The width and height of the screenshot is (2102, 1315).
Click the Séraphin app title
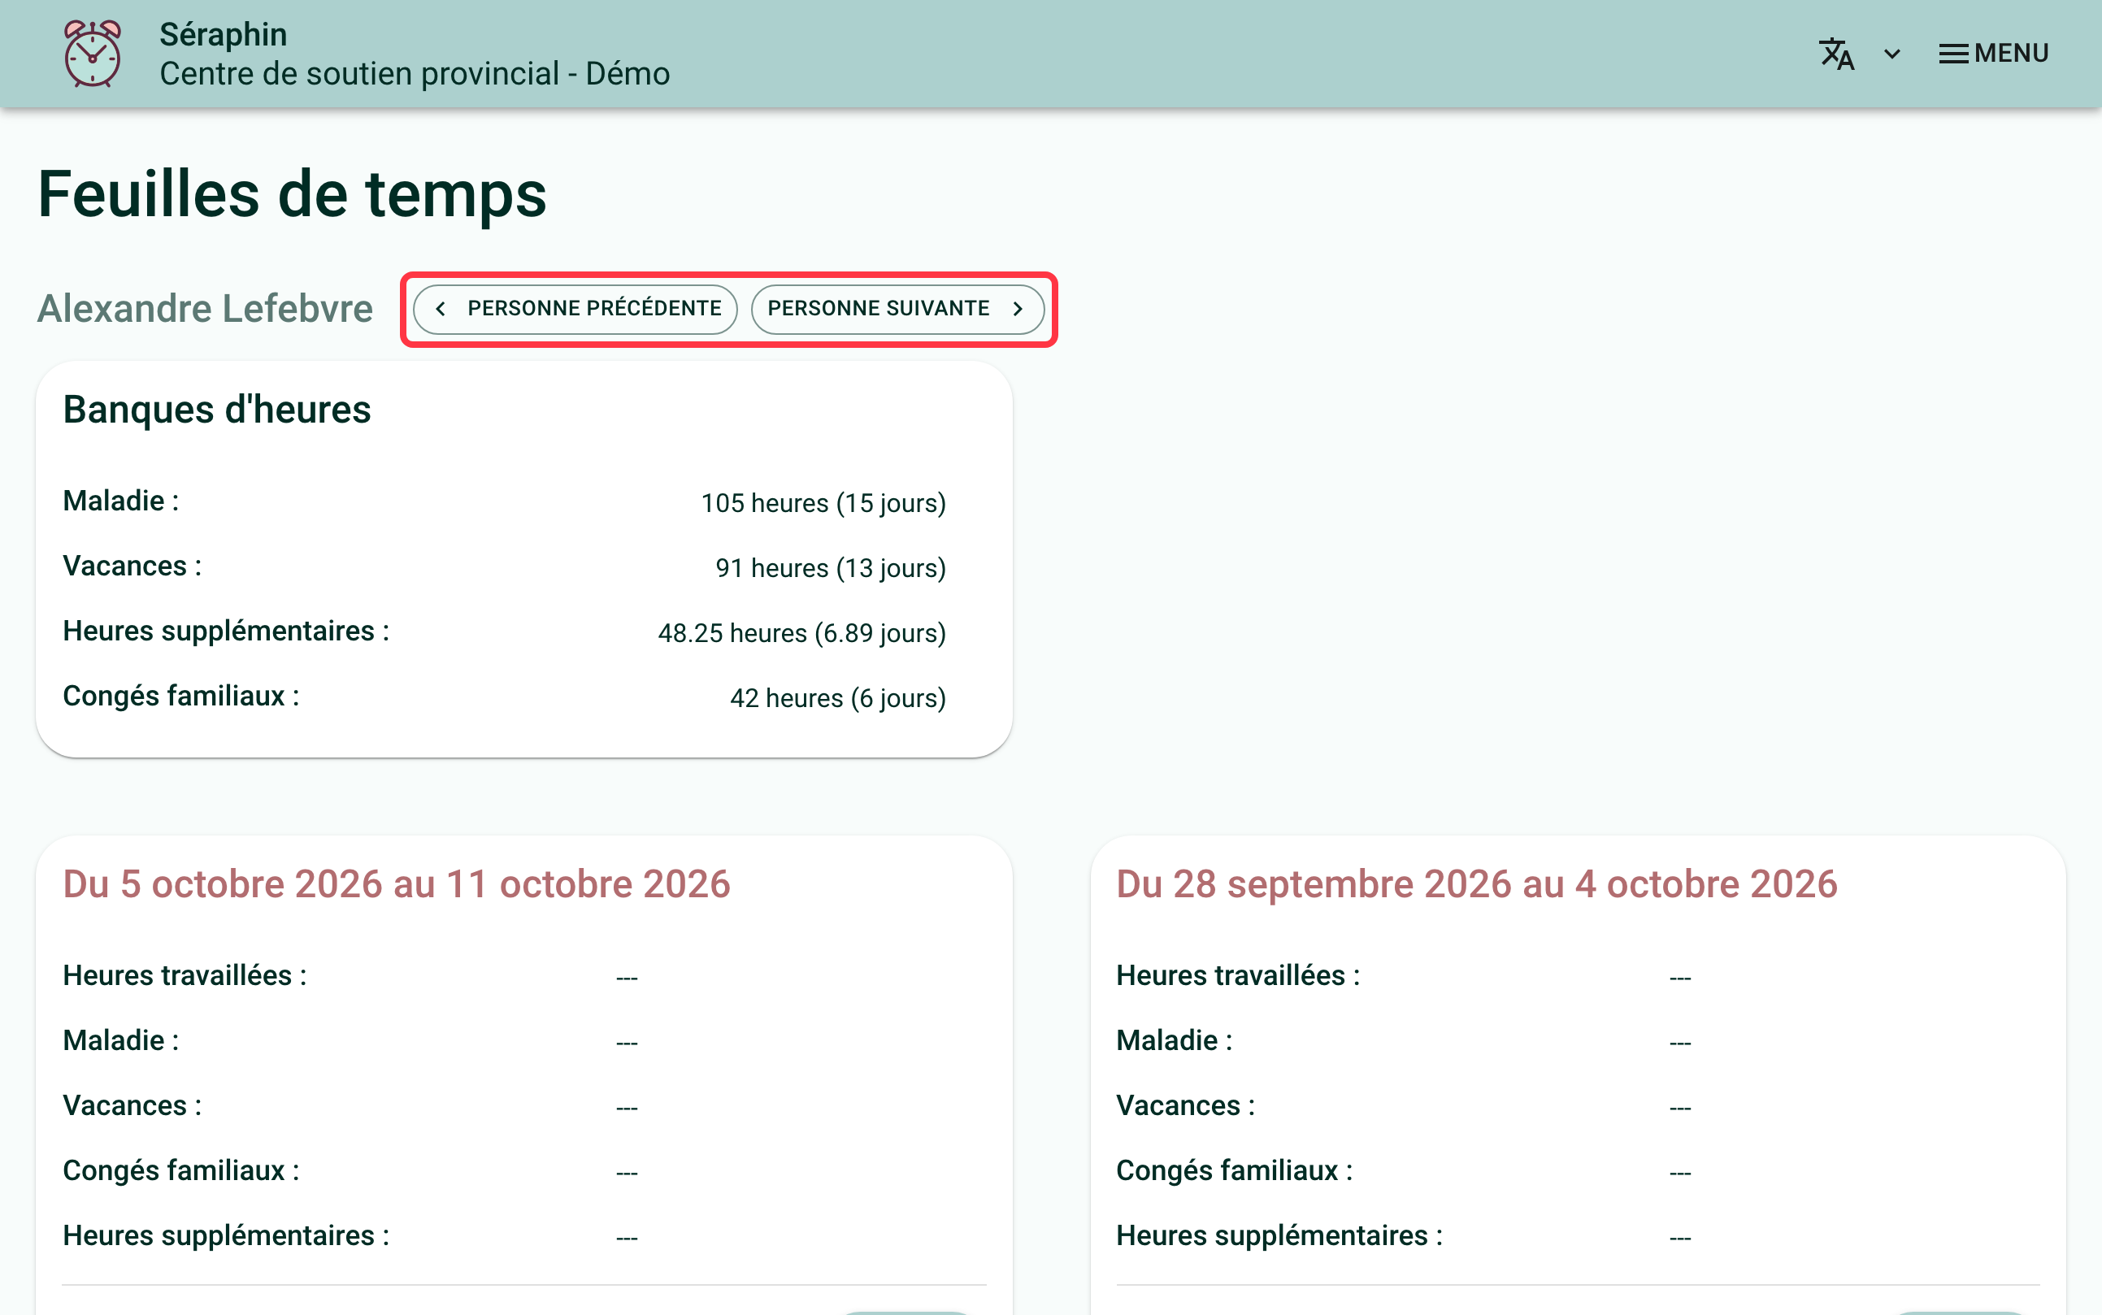pos(223,34)
